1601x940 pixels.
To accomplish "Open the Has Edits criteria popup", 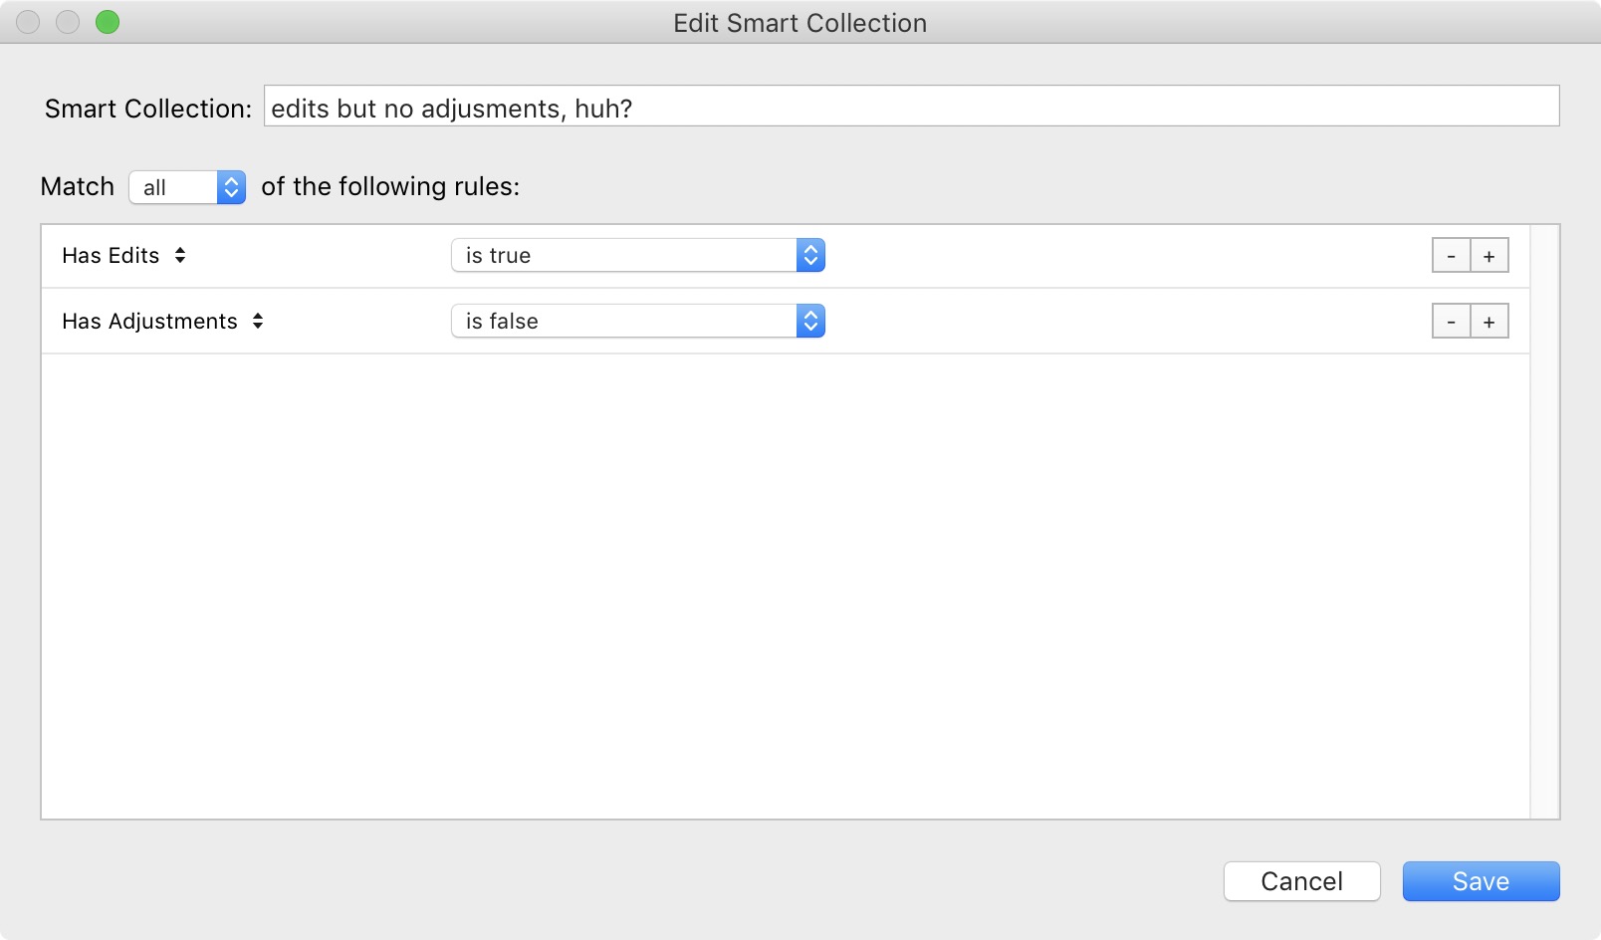I will [x=124, y=256].
